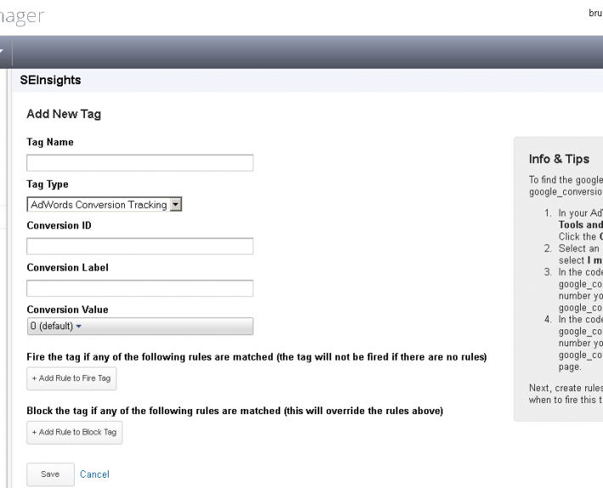Click the Tag Type label
The width and height of the screenshot is (603, 488).
pos(48,184)
